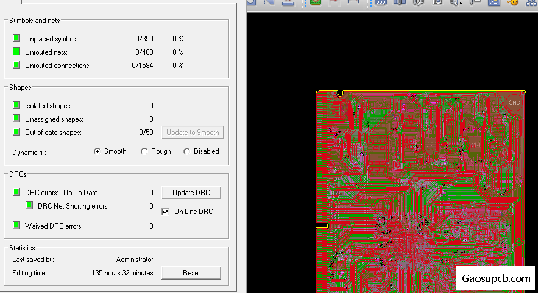The height and width of the screenshot is (293, 538).
Task: Click the Out of date shapes green indicator
Action: (x=16, y=132)
